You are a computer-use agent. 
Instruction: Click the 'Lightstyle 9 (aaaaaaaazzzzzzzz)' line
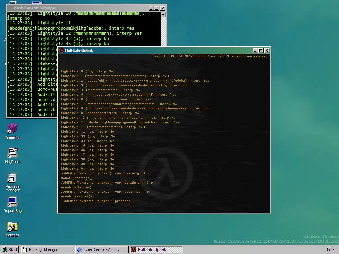click(100, 113)
